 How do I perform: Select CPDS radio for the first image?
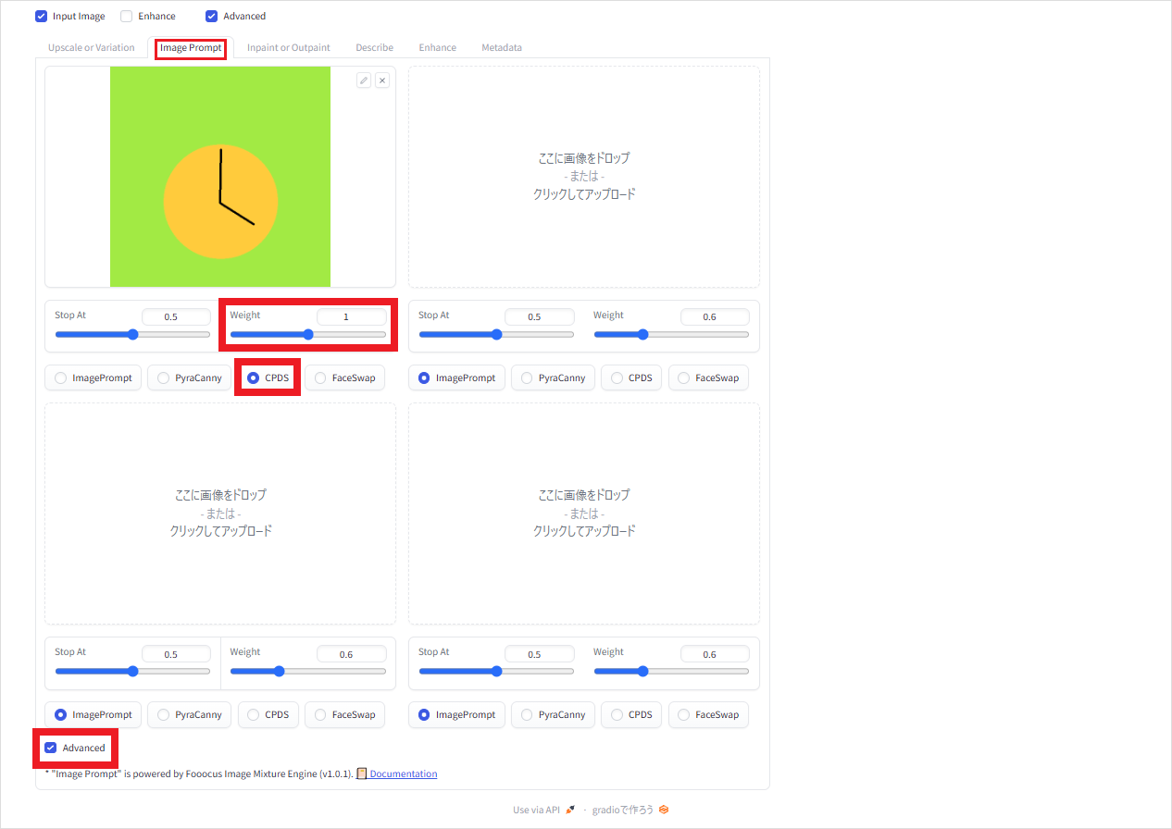tap(253, 377)
